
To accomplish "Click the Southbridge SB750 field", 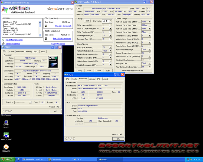I will tap(100, 95).
